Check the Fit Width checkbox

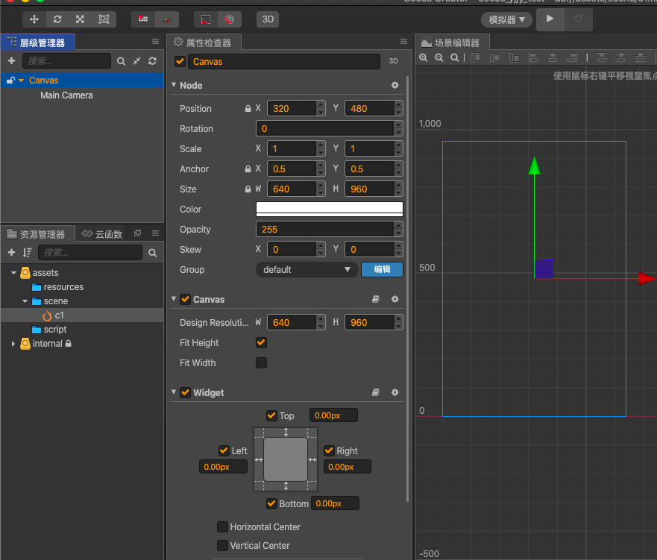pyautogui.click(x=261, y=362)
